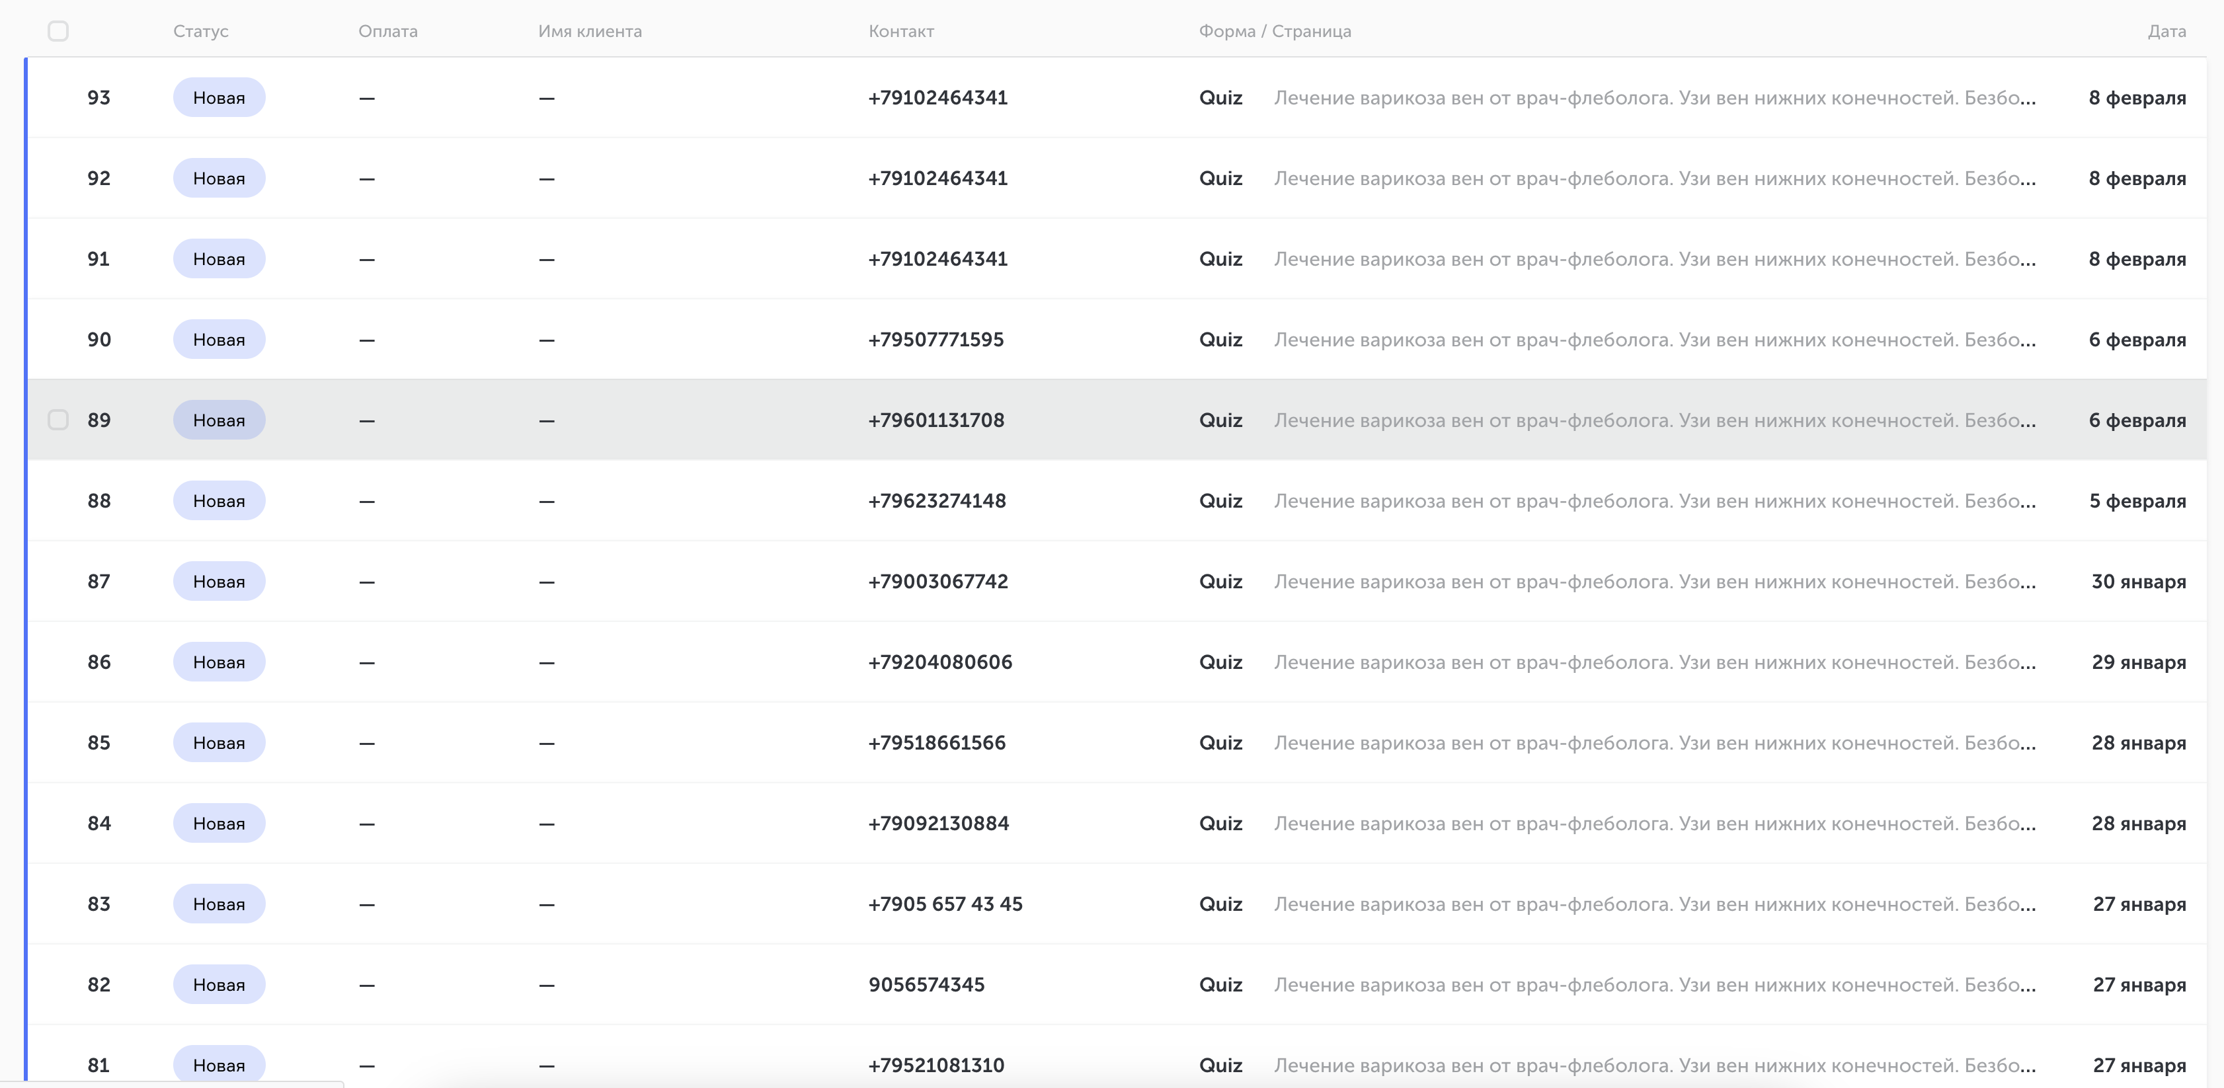
Task: Click the Контакт column header
Action: [900, 31]
